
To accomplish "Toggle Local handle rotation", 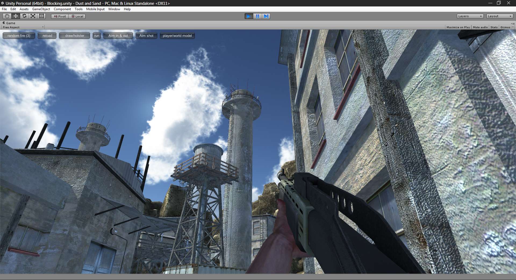I will click(x=77, y=16).
